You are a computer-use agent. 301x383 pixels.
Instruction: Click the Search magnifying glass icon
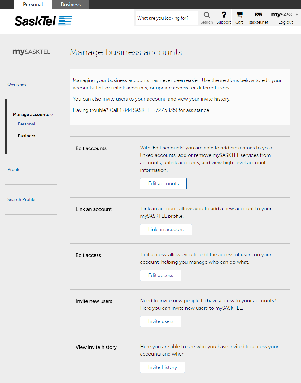tap(207, 15)
